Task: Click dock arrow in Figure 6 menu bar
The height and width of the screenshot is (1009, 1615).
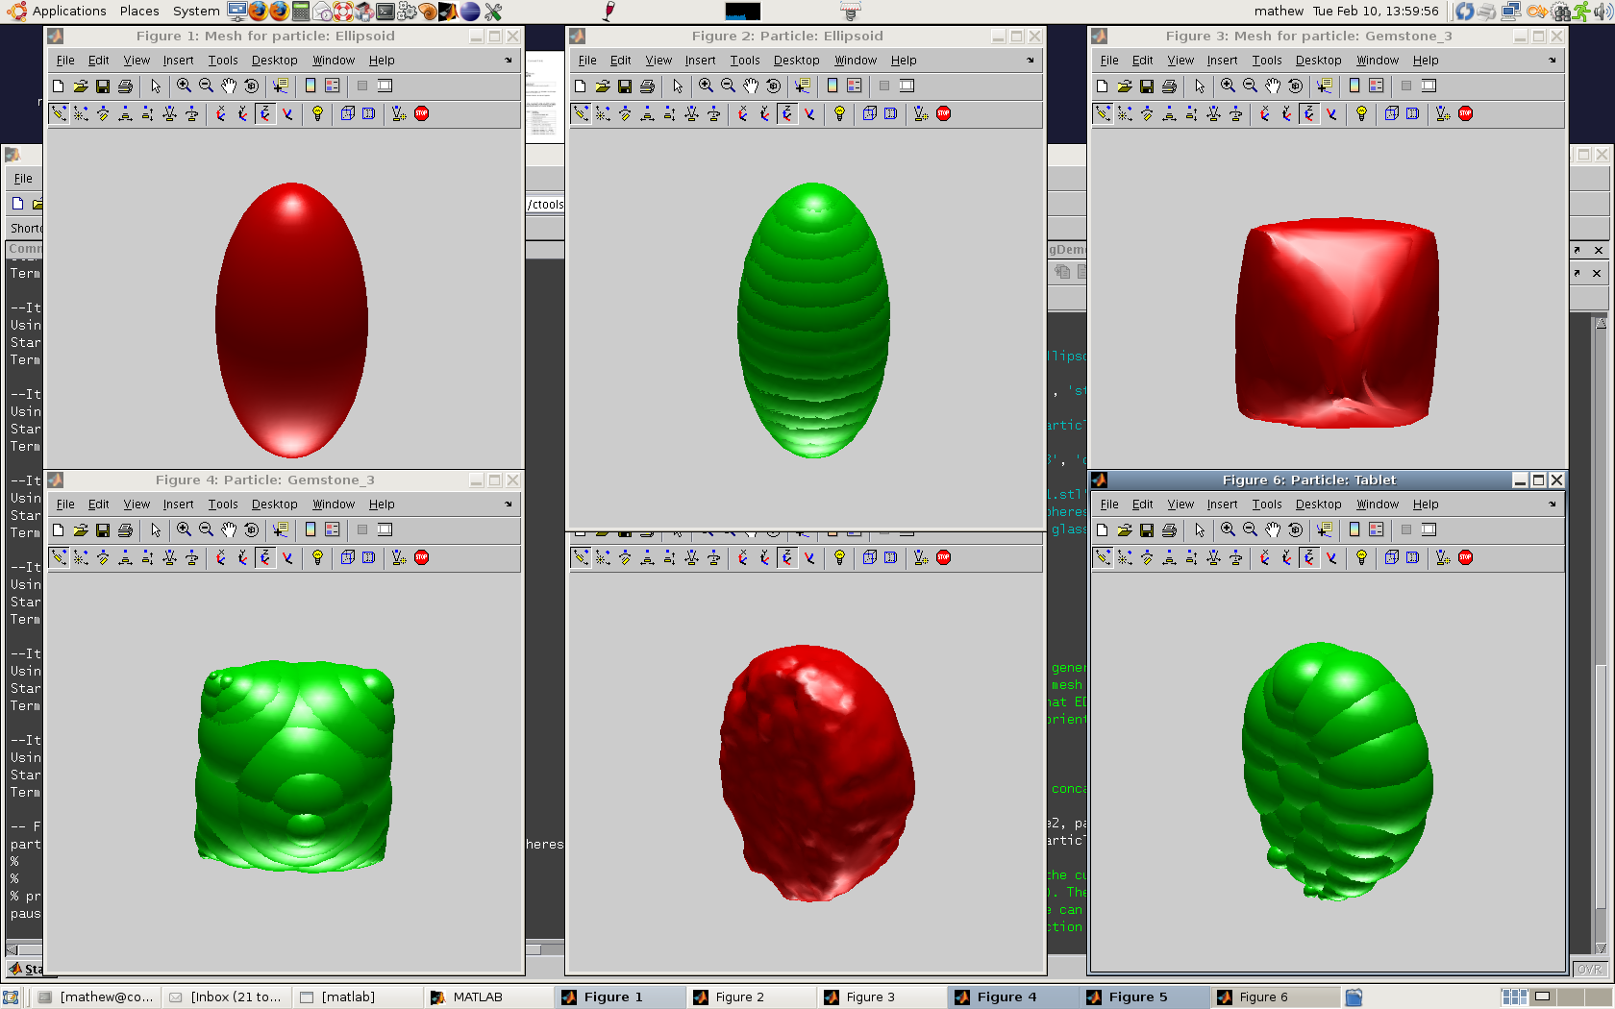Action: [x=1553, y=504]
